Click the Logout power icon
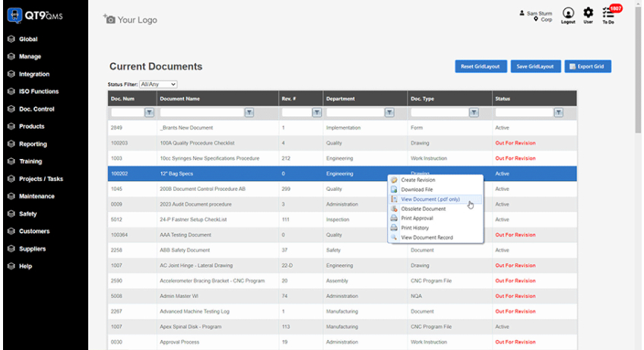Screen dimensions: 644x350 coord(568,13)
